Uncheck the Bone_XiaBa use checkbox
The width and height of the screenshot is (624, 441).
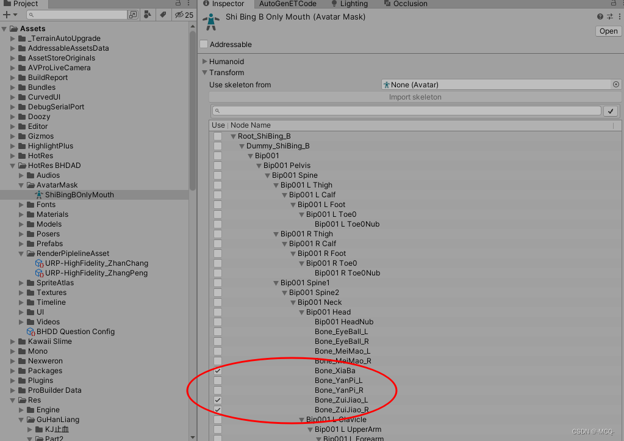(218, 371)
